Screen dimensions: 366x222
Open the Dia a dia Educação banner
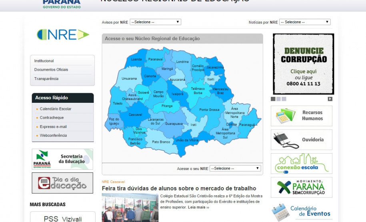62,183
